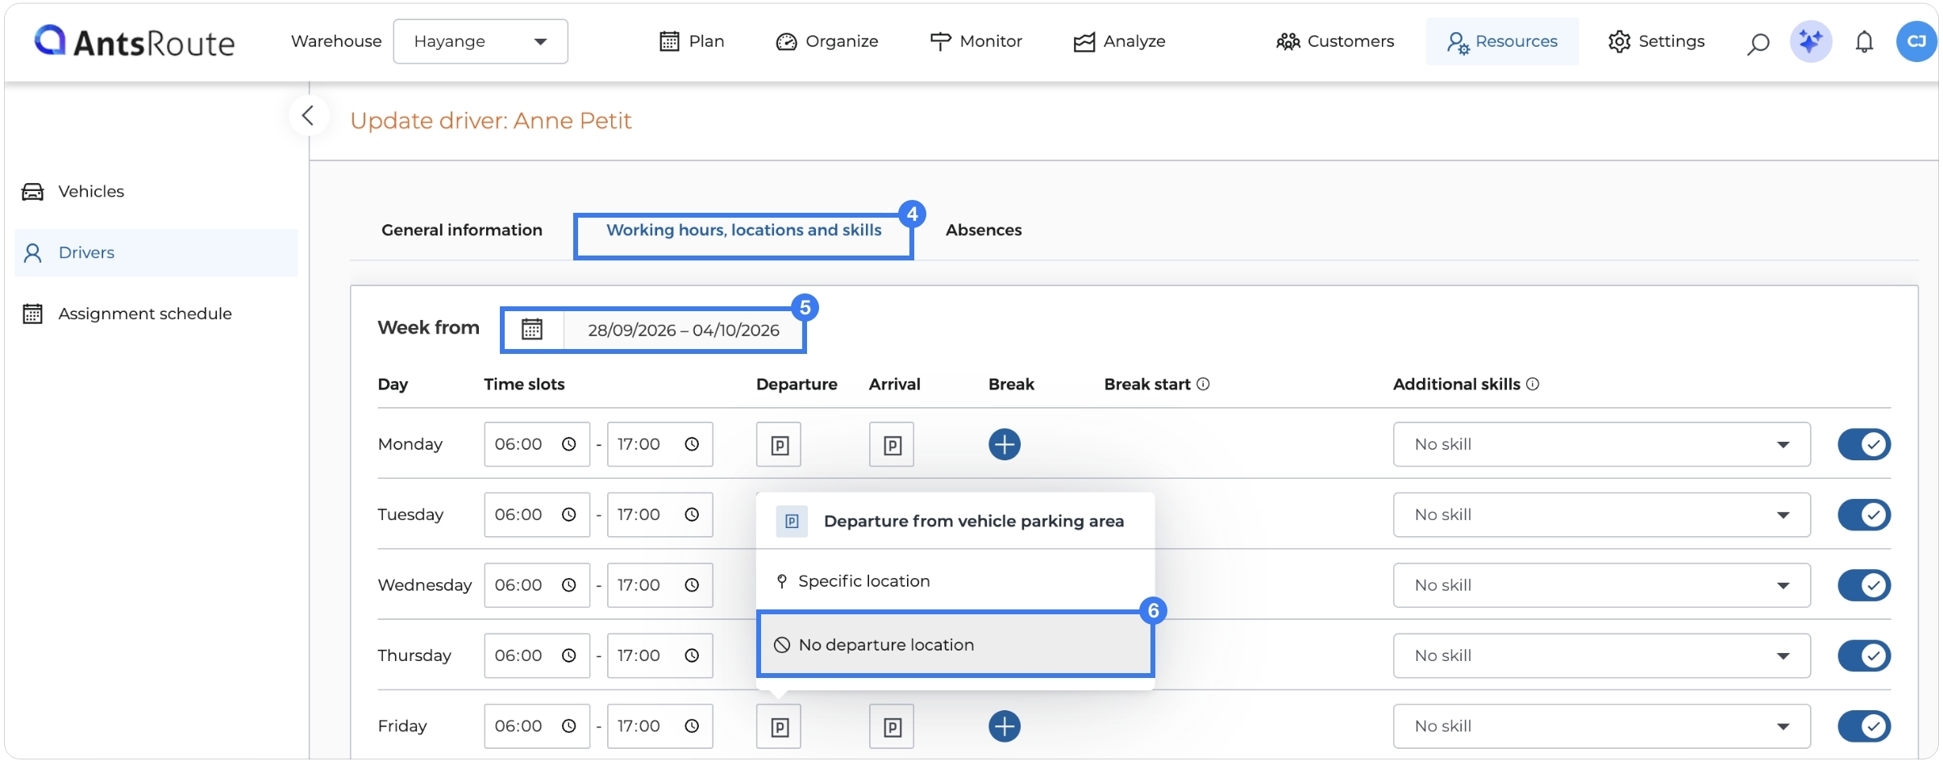Click the Additional skills info icon

click(x=1533, y=385)
